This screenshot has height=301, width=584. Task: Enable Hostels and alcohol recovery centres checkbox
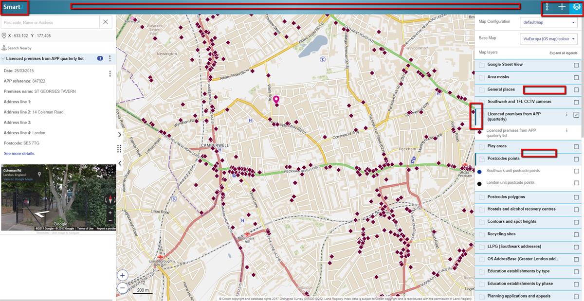[576, 210]
